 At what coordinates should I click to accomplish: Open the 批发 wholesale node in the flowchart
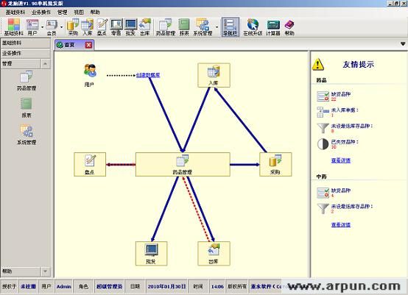pyautogui.click(x=151, y=253)
